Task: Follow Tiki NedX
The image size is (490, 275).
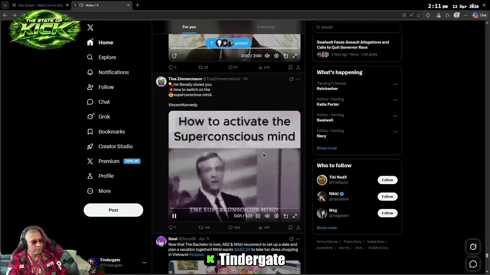Action: [x=387, y=180]
